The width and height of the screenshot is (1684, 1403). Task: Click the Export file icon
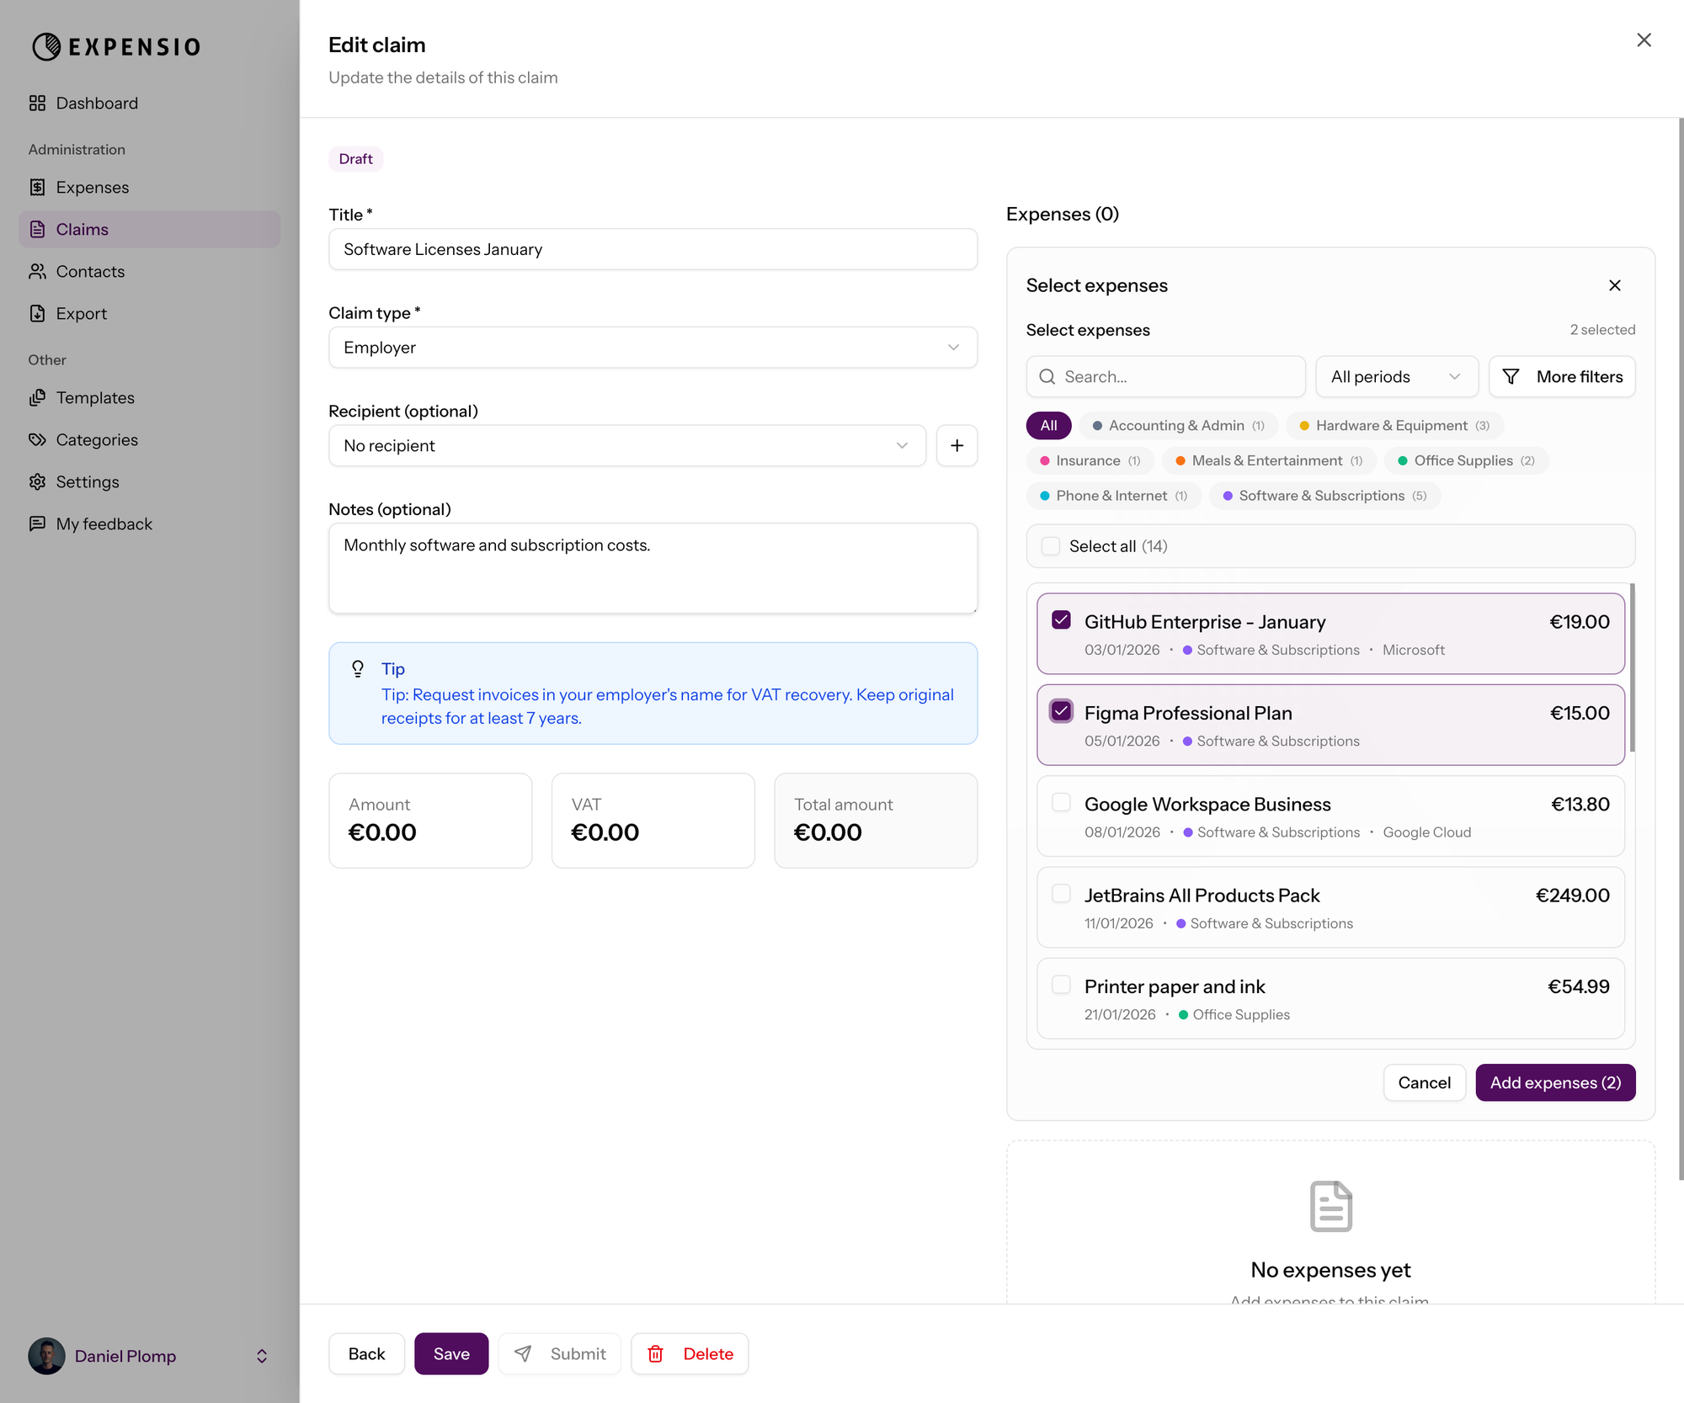(x=37, y=313)
